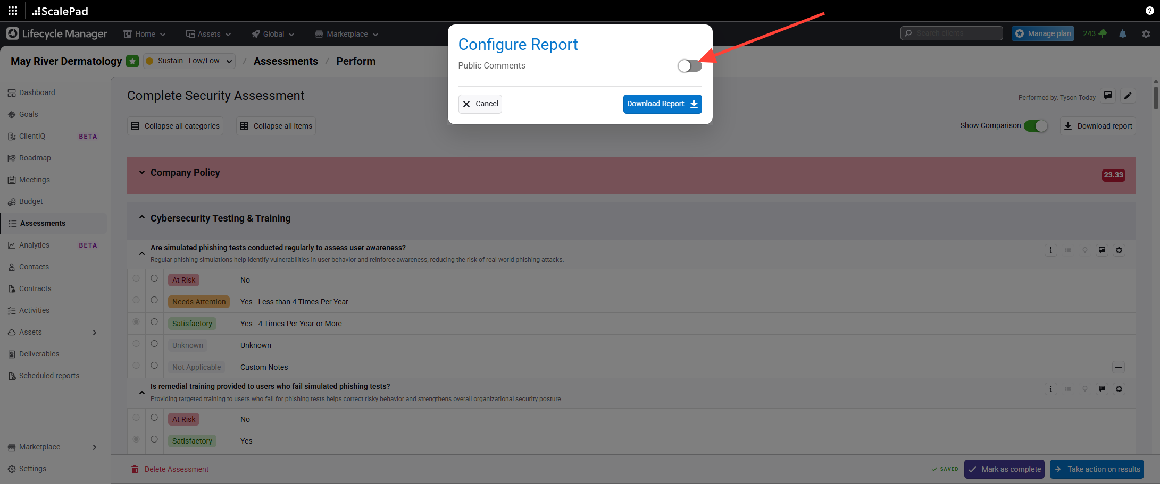
Task: Select the Needs Attention radio option
Action: 154,300
